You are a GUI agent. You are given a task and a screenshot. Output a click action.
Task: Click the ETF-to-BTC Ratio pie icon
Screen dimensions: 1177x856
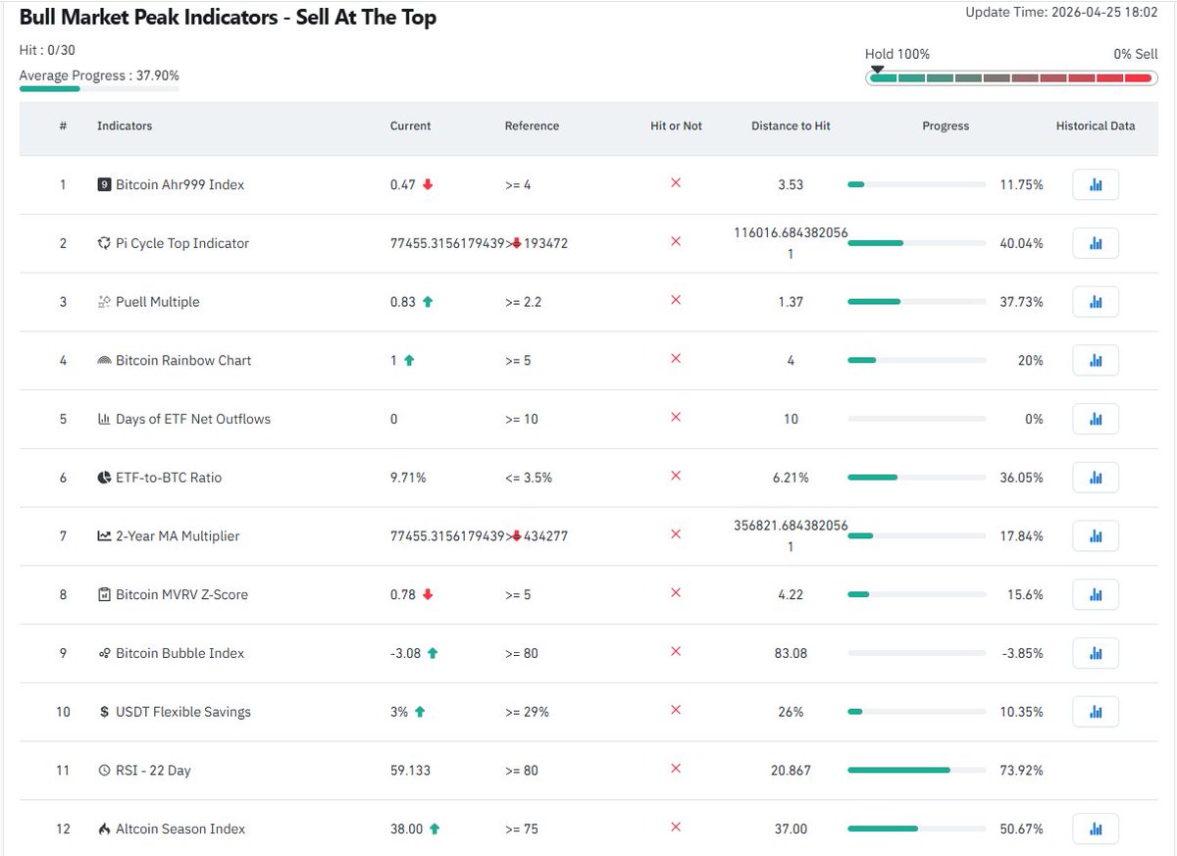point(104,478)
